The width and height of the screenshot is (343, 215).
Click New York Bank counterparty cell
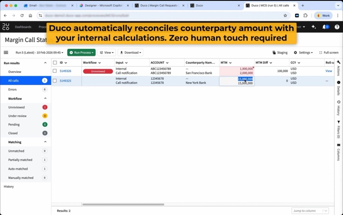pyautogui.click(x=196, y=83)
